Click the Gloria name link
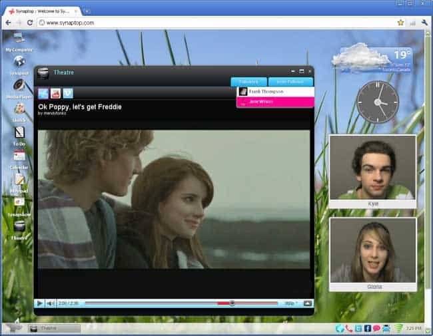The image size is (433, 336). click(374, 287)
